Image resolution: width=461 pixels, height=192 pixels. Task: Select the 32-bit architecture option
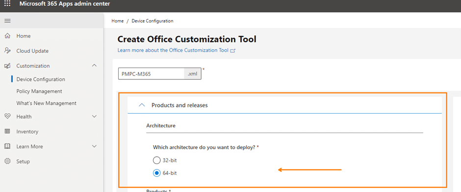[x=157, y=161]
